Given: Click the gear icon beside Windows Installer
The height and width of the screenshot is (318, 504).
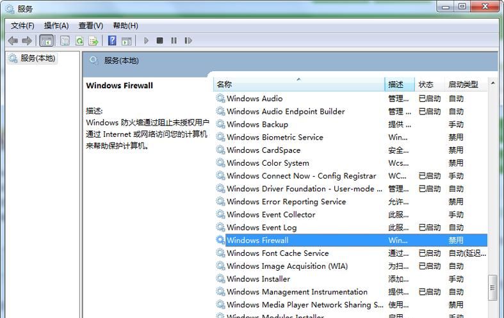Looking at the screenshot, I should (220, 278).
